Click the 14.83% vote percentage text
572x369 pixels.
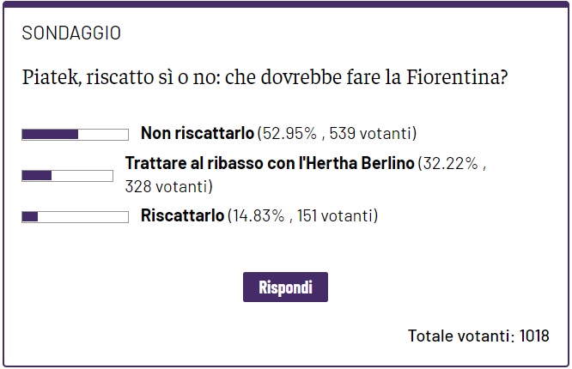258,216
